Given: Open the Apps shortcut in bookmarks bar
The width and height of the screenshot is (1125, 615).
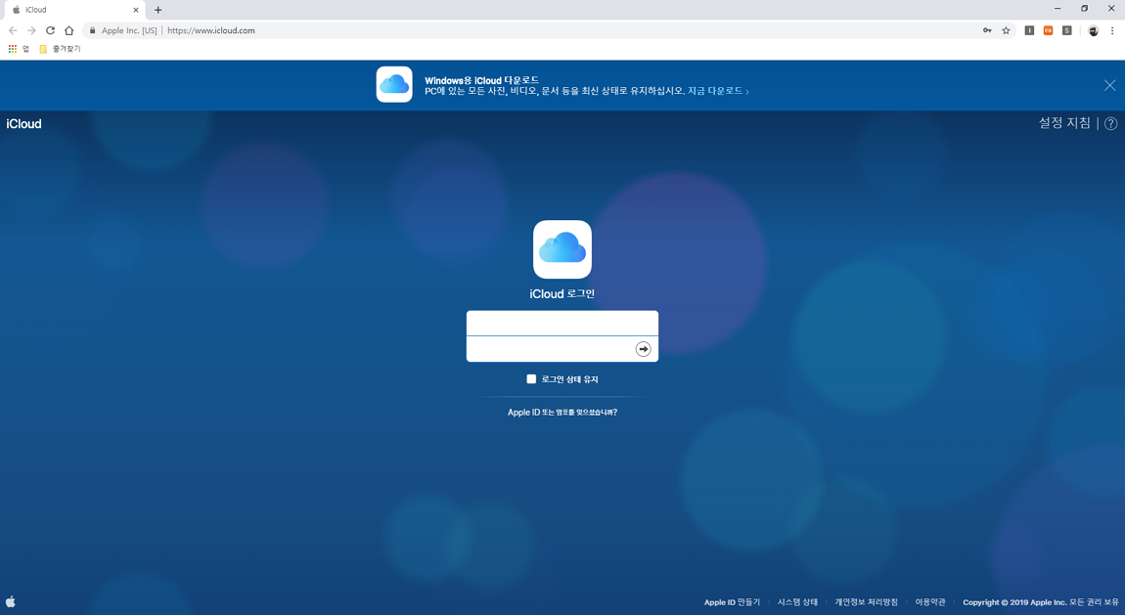Looking at the screenshot, I should click(18, 49).
